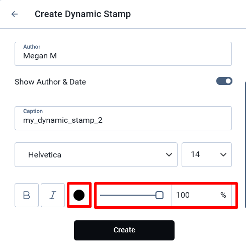Viewport: 246px width, 252px height.
Task: Click the opacity slider handle
Action: 159,195
